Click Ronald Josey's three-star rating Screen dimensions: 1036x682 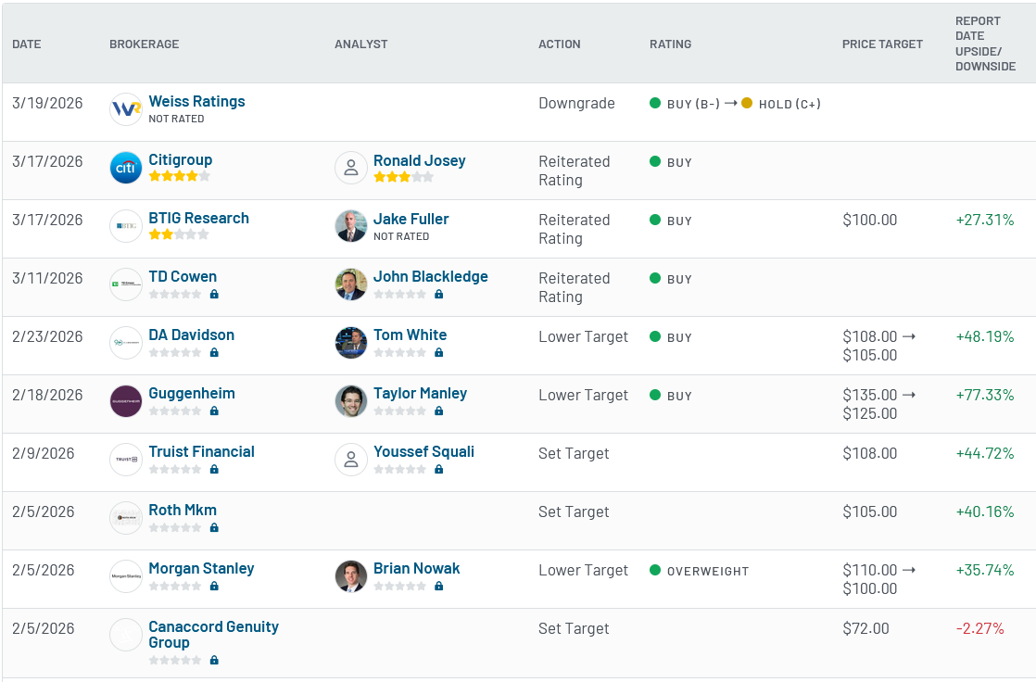click(x=404, y=176)
